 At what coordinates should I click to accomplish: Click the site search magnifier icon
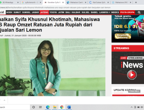pos(139,12)
